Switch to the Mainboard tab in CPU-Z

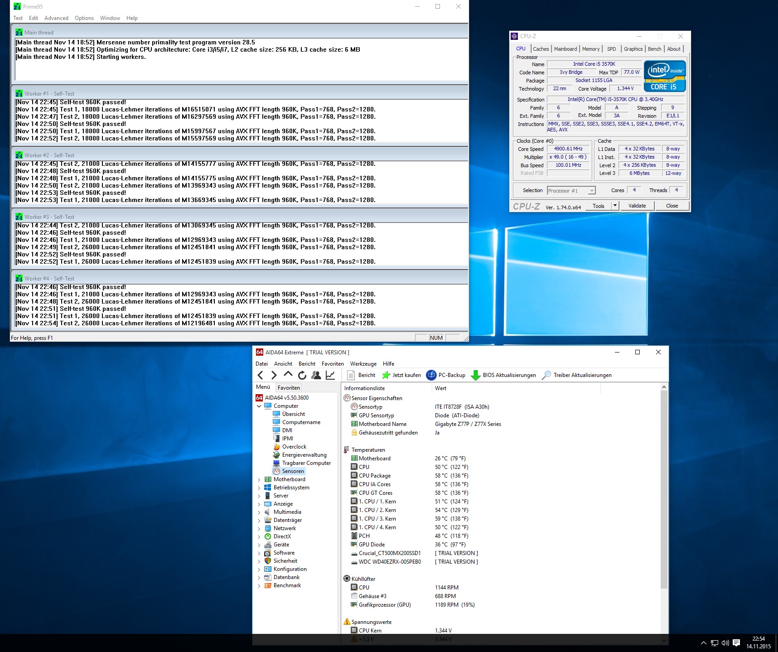pyautogui.click(x=565, y=49)
